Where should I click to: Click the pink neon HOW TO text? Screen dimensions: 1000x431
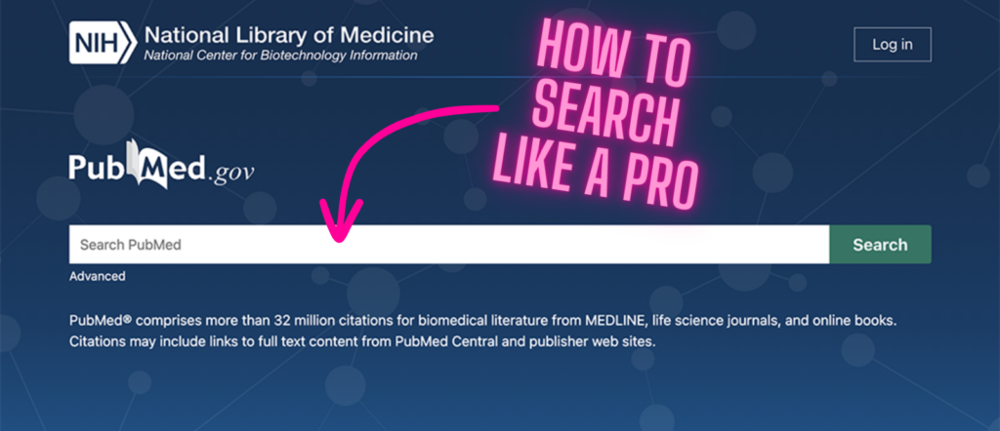[612, 58]
